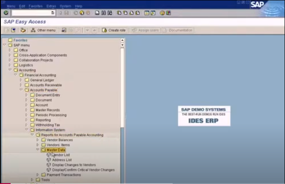Click the green Enter checkmark icon
This screenshot has height=184, width=285.
click(6, 13)
